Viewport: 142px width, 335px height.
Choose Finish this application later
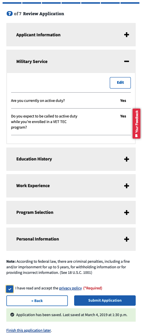[29, 330]
